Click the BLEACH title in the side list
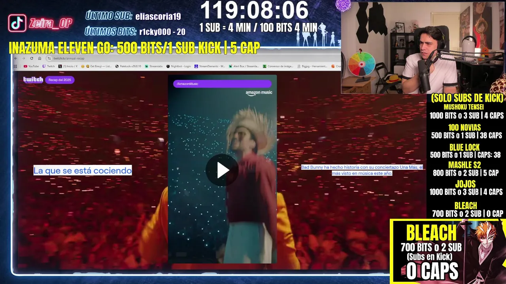Viewport: 506px width, 284px height. [x=466, y=206]
